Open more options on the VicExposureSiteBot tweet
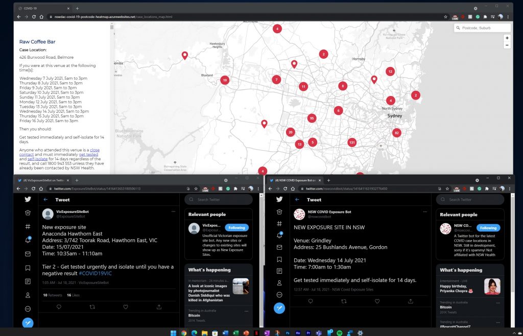 [174, 211]
